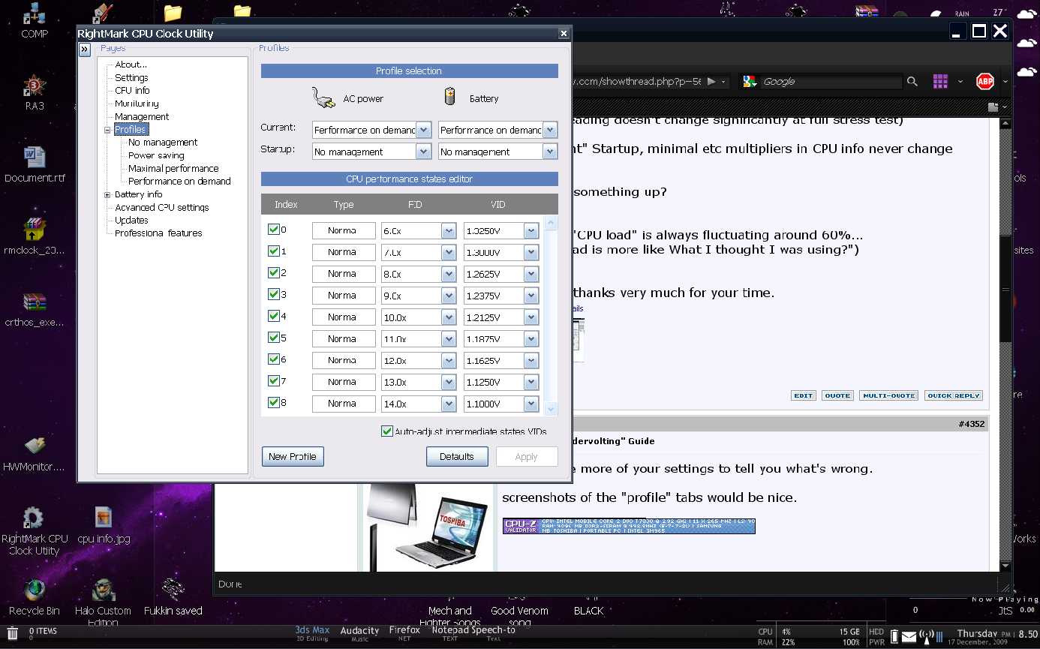Launch the RA3 desktop shortcut
Screen dimensions: 1040x649
(x=35, y=92)
